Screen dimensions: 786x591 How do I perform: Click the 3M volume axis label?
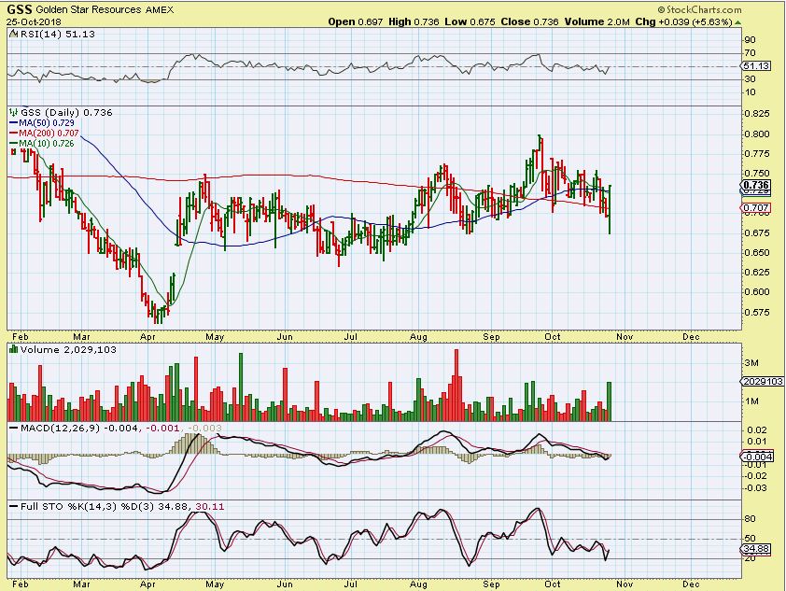coord(751,363)
